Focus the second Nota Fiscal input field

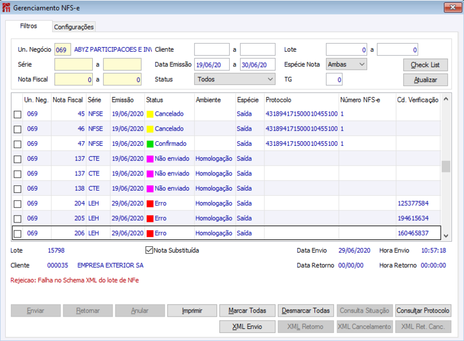122,79
